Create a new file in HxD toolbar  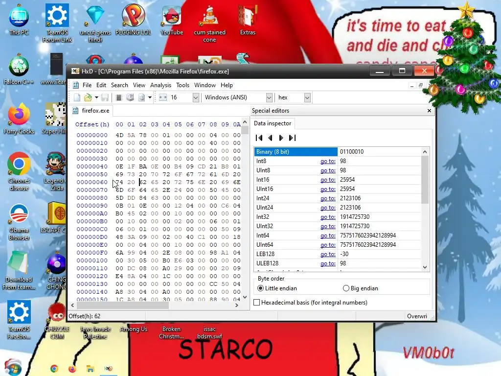click(77, 97)
